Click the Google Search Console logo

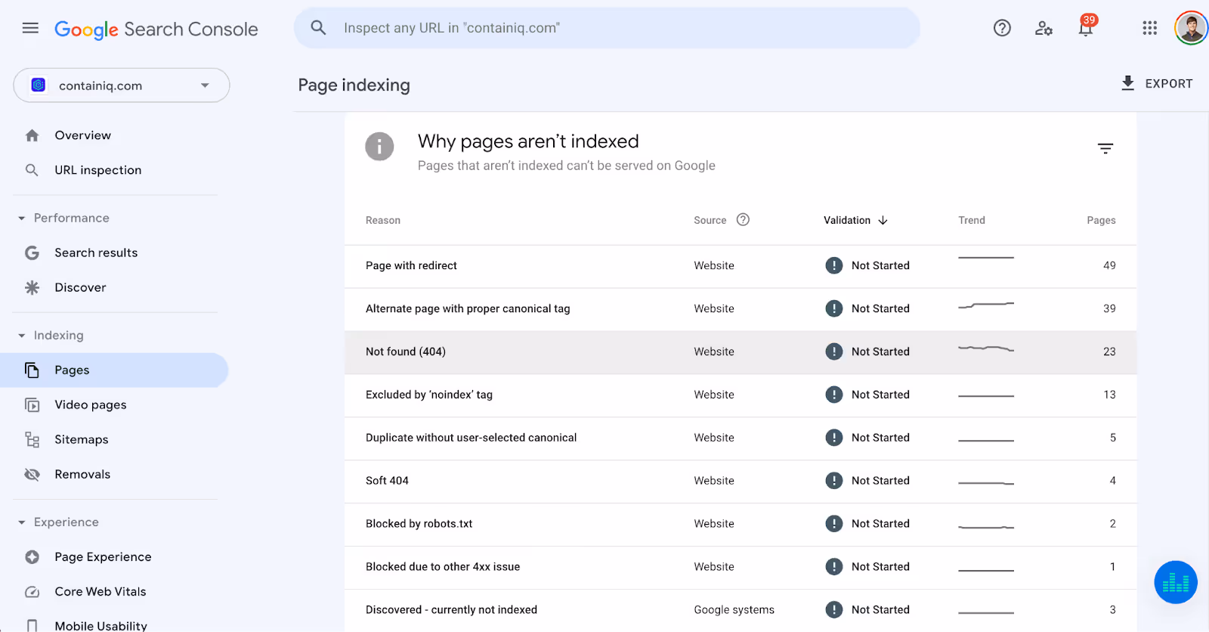[x=156, y=29]
